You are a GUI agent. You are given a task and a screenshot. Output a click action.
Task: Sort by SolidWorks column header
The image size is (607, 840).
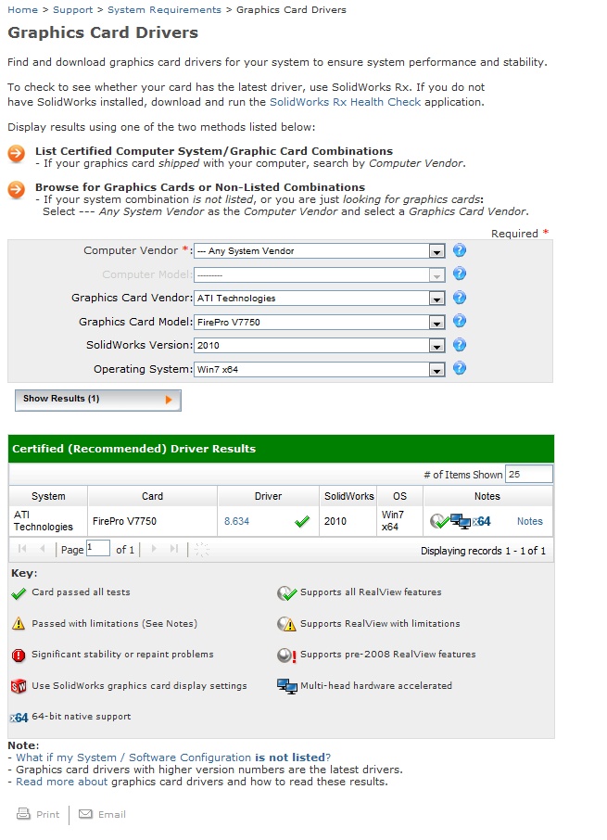coord(348,496)
